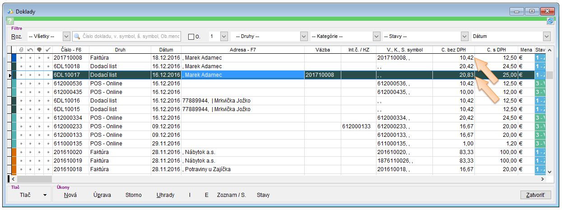Select the Úhrady action

[165, 195]
